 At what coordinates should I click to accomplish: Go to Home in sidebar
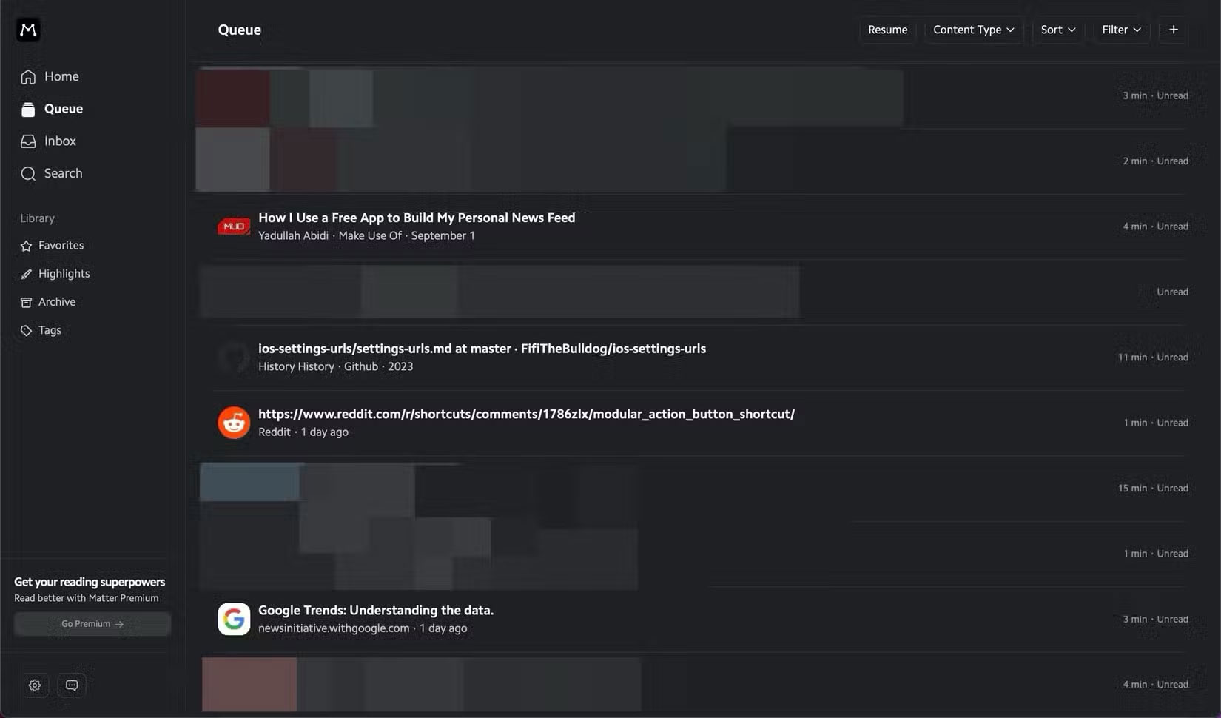[x=61, y=76]
